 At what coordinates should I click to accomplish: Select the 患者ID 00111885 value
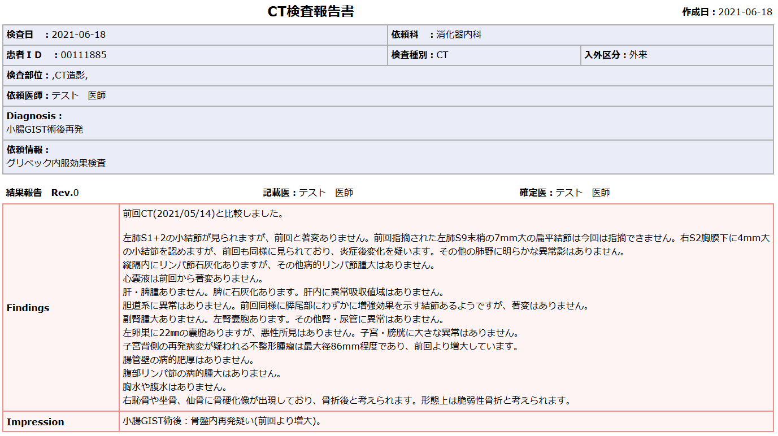coord(83,55)
